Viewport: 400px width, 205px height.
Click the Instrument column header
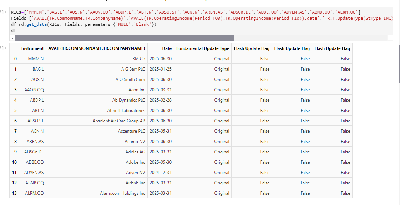coord(32,48)
